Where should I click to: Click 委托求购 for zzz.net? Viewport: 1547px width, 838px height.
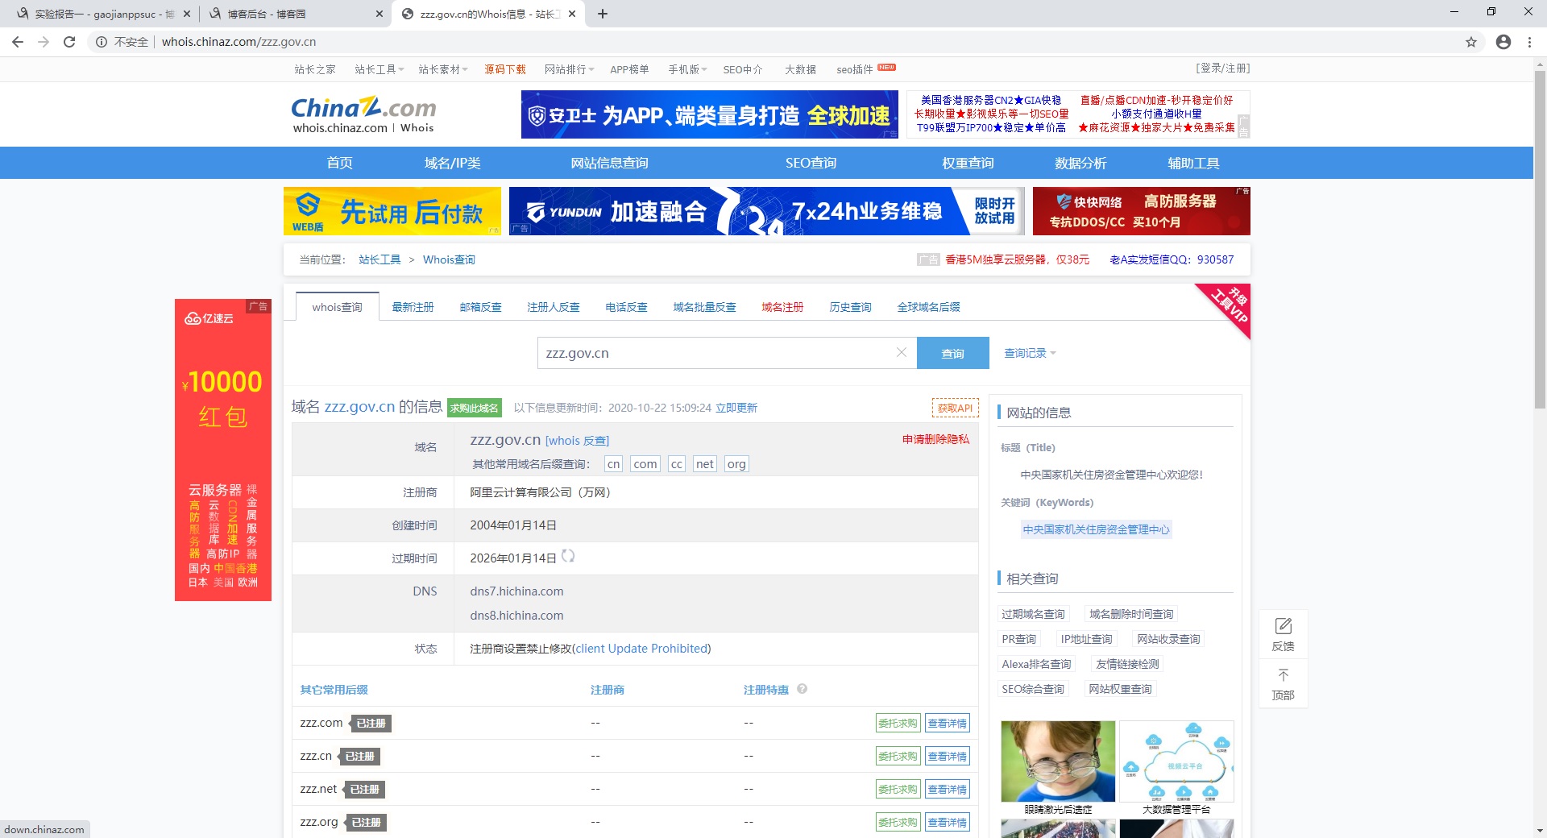pos(898,790)
